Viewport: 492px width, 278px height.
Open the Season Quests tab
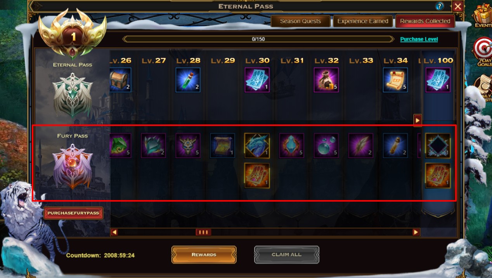[300, 21]
